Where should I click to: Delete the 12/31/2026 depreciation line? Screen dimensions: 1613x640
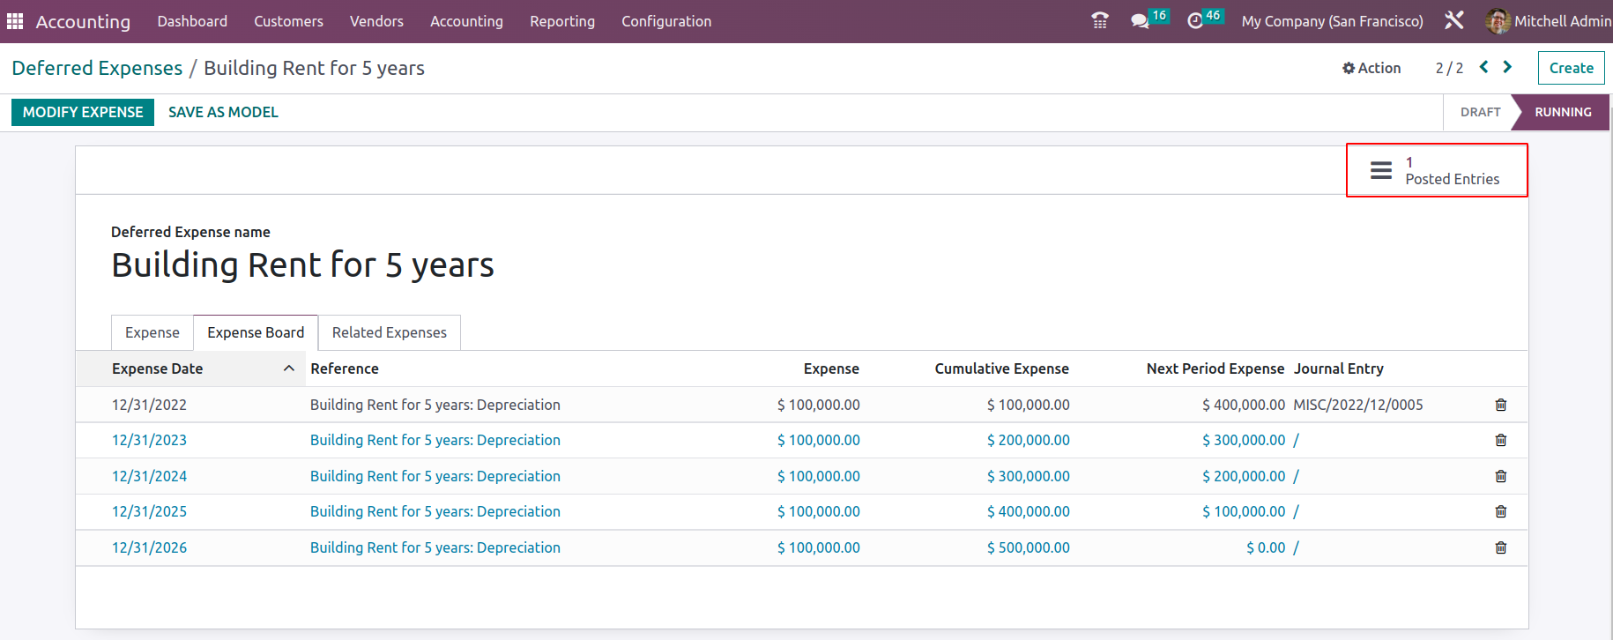[1501, 547]
